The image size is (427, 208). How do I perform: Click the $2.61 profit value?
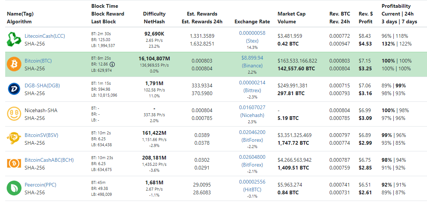(365, 192)
